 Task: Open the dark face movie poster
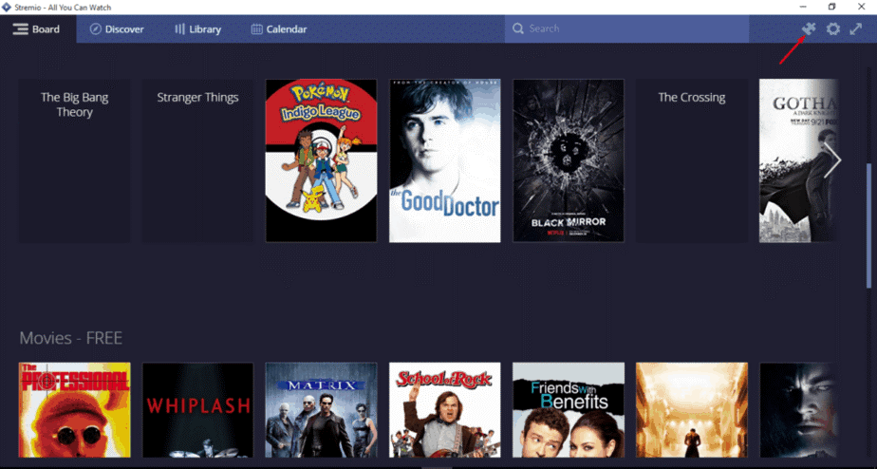pos(798,410)
